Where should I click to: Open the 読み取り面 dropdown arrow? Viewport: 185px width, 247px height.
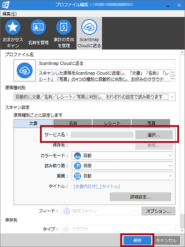click(170, 166)
